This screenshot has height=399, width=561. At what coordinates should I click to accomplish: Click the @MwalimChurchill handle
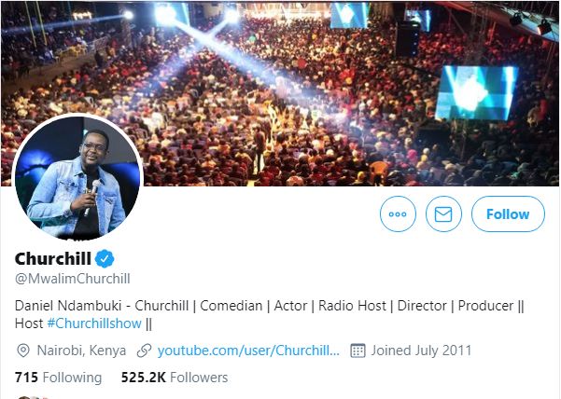coord(72,278)
